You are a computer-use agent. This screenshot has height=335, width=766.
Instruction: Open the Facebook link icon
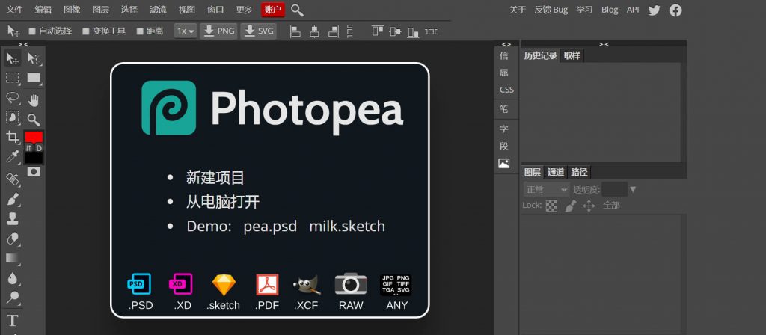pyautogui.click(x=675, y=10)
